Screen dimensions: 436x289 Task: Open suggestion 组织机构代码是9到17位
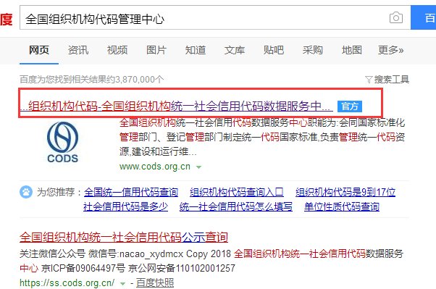point(345,192)
